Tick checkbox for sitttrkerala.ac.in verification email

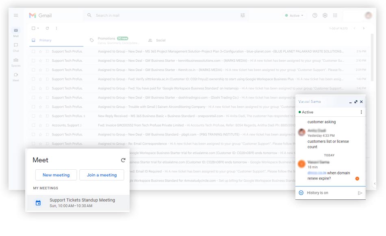tap(33, 79)
